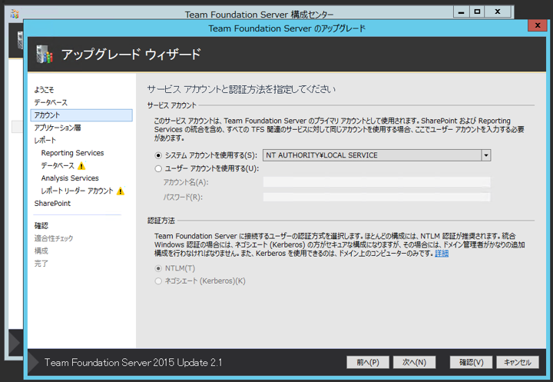553x382 pixels.
Task: Click the upgrade wizard server icon in header
Action: 45,55
